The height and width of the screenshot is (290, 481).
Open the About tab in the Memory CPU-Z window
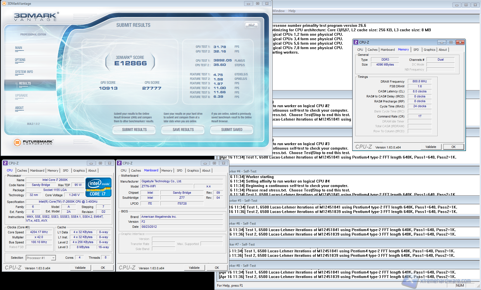[443, 49]
